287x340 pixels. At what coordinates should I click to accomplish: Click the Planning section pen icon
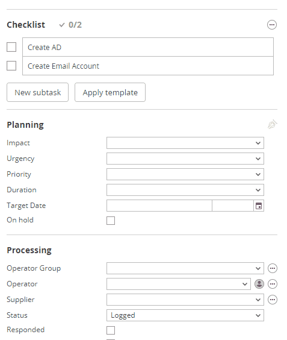click(x=273, y=124)
